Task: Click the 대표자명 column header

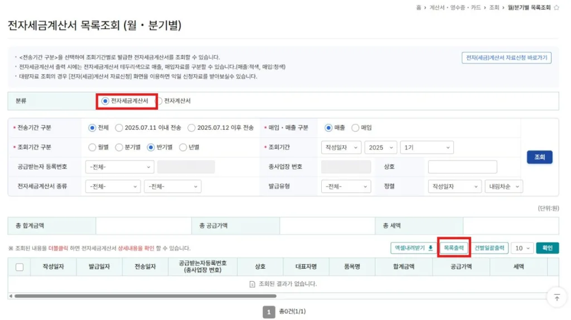Action: tap(306, 267)
